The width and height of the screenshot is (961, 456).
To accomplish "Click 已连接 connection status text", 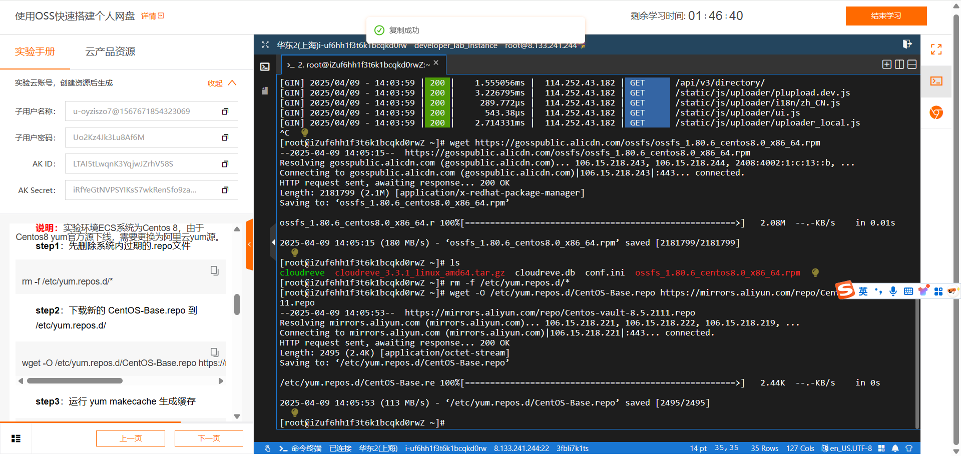I will pyautogui.click(x=340, y=448).
